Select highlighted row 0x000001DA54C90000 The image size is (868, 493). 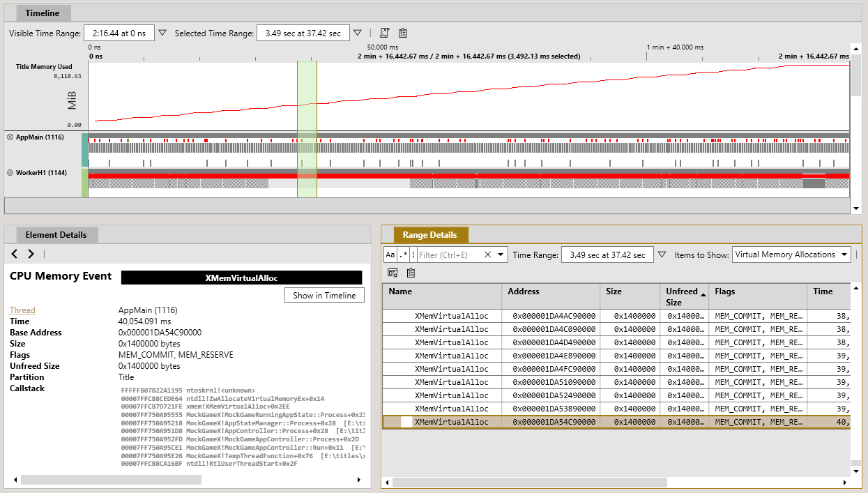point(617,422)
